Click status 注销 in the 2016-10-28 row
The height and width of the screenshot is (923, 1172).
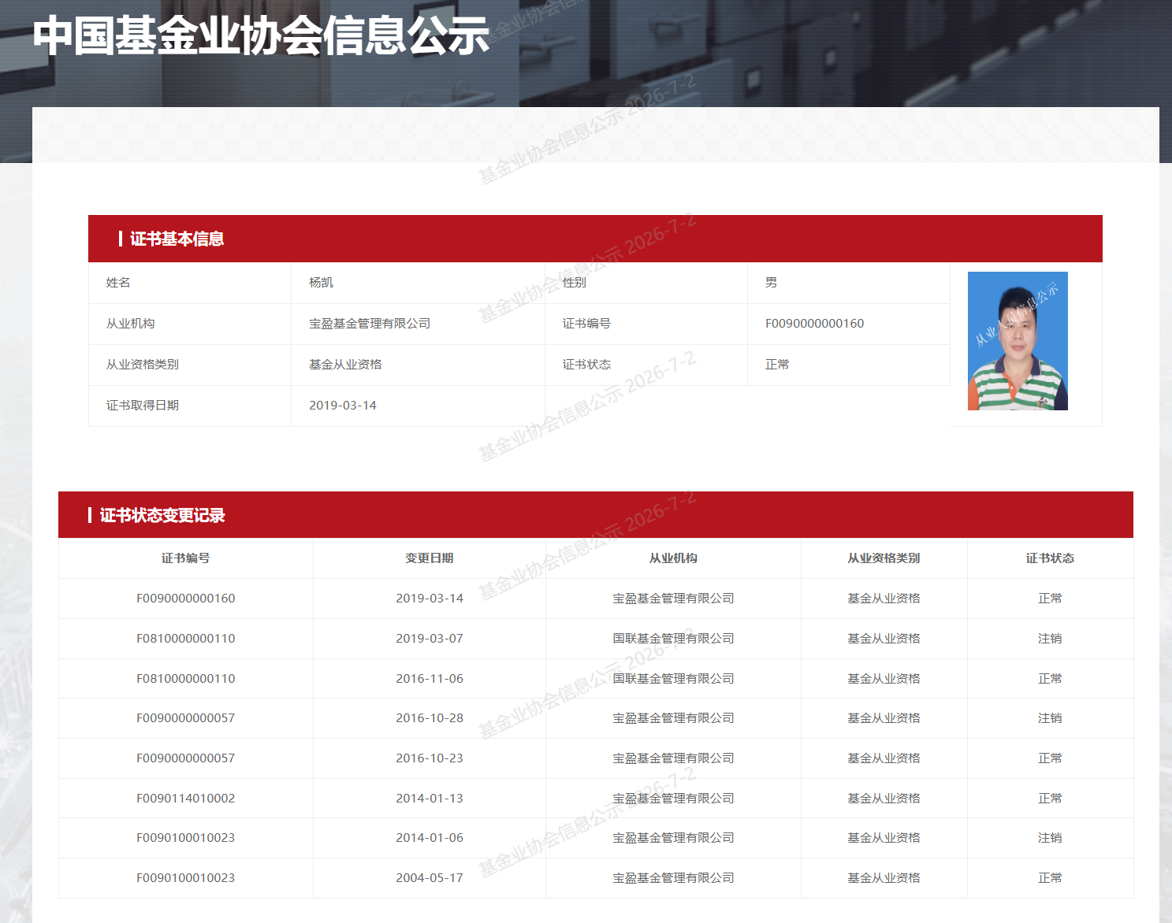(x=1050, y=718)
